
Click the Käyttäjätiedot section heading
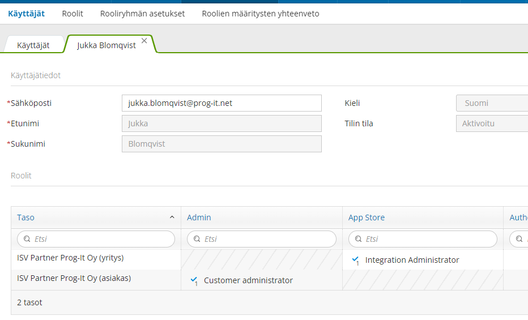pos(36,75)
